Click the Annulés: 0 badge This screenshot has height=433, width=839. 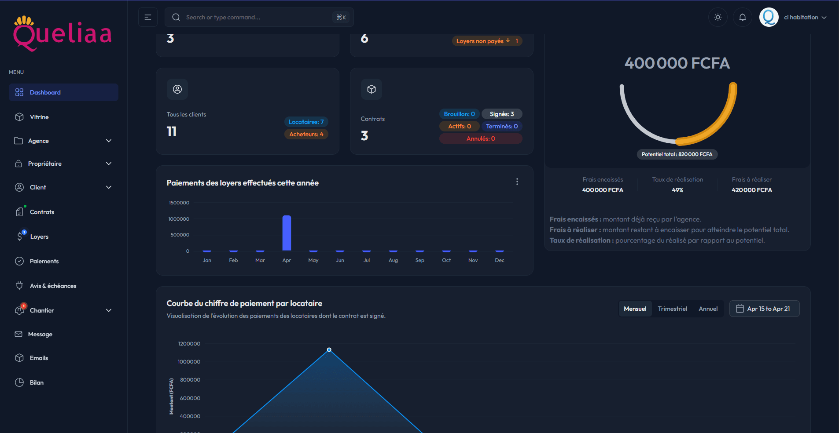(x=481, y=138)
